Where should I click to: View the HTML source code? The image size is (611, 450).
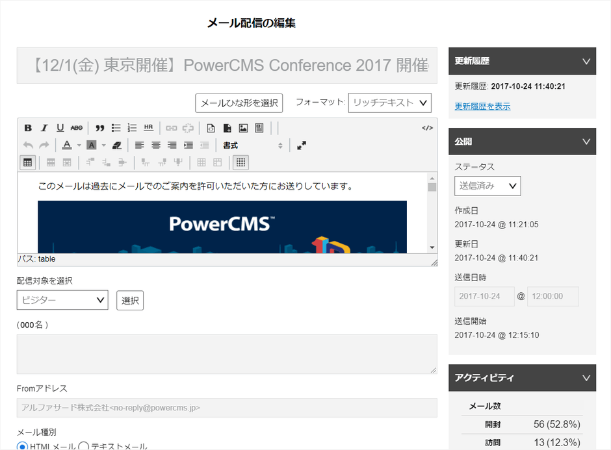pyautogui.click(x=428, y=127)
